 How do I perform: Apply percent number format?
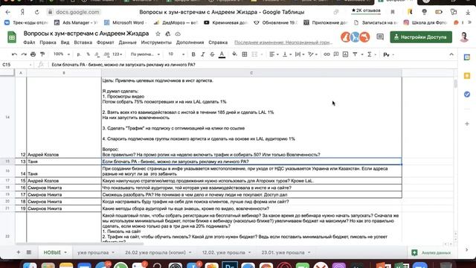[x=88, y=54]
